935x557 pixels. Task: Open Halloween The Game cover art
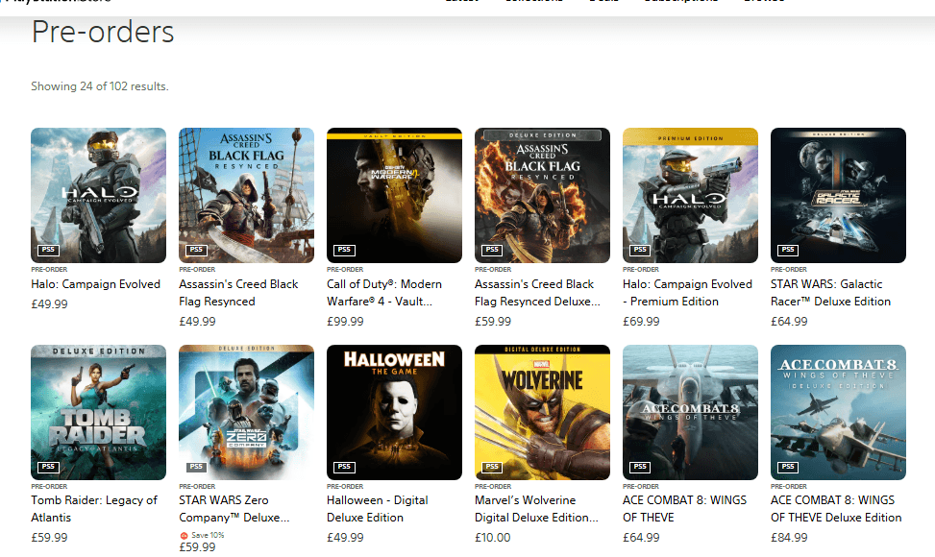394,412
